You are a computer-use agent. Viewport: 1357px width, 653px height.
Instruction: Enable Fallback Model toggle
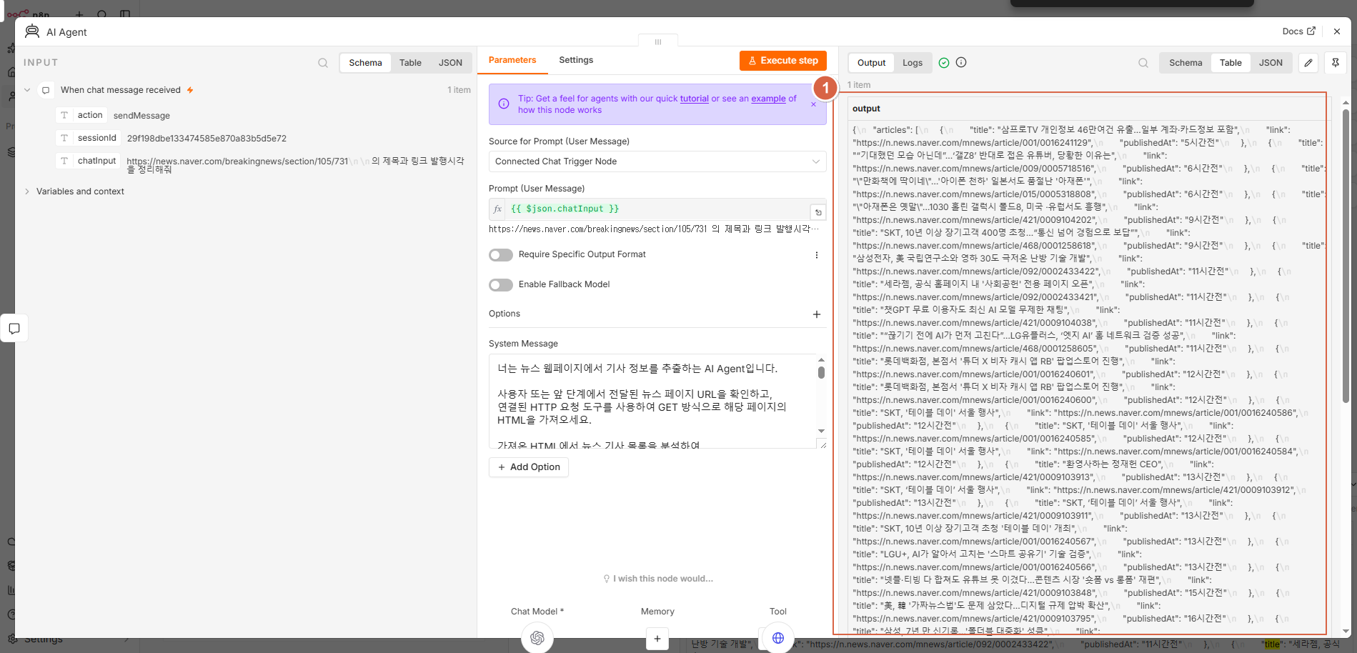501,285
